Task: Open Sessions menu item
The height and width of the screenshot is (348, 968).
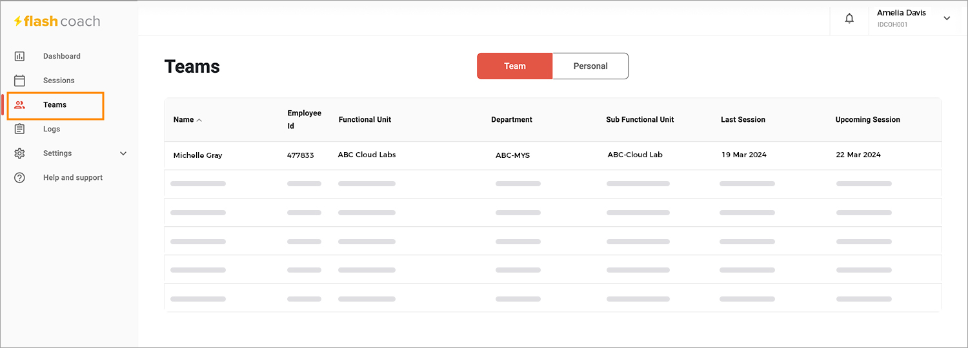Action: pos(59,81)
